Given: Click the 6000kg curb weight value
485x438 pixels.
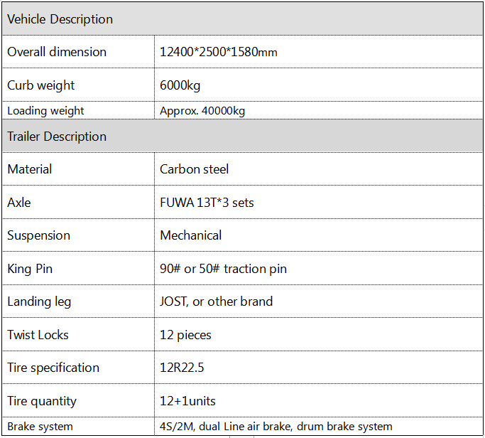Looking at the screenshot, I should [180, 85].
